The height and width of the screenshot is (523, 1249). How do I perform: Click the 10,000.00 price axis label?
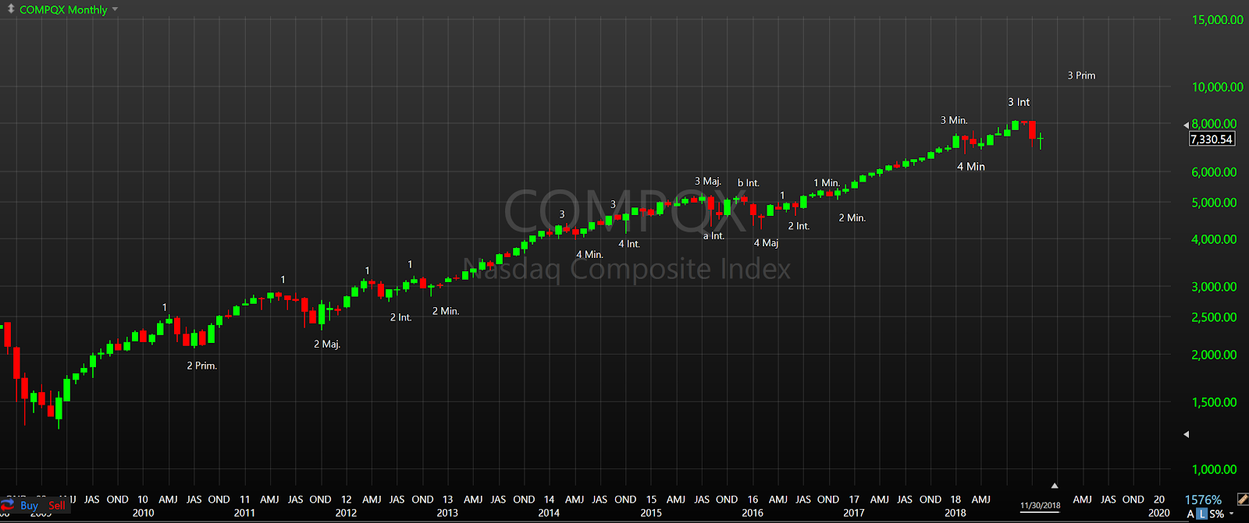click(x=1217, y=87)
